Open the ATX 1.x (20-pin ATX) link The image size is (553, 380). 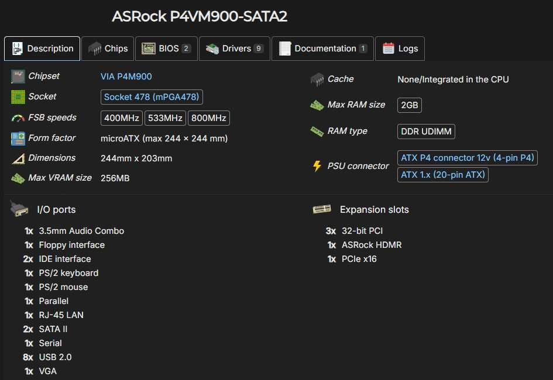tap(443, 175)
